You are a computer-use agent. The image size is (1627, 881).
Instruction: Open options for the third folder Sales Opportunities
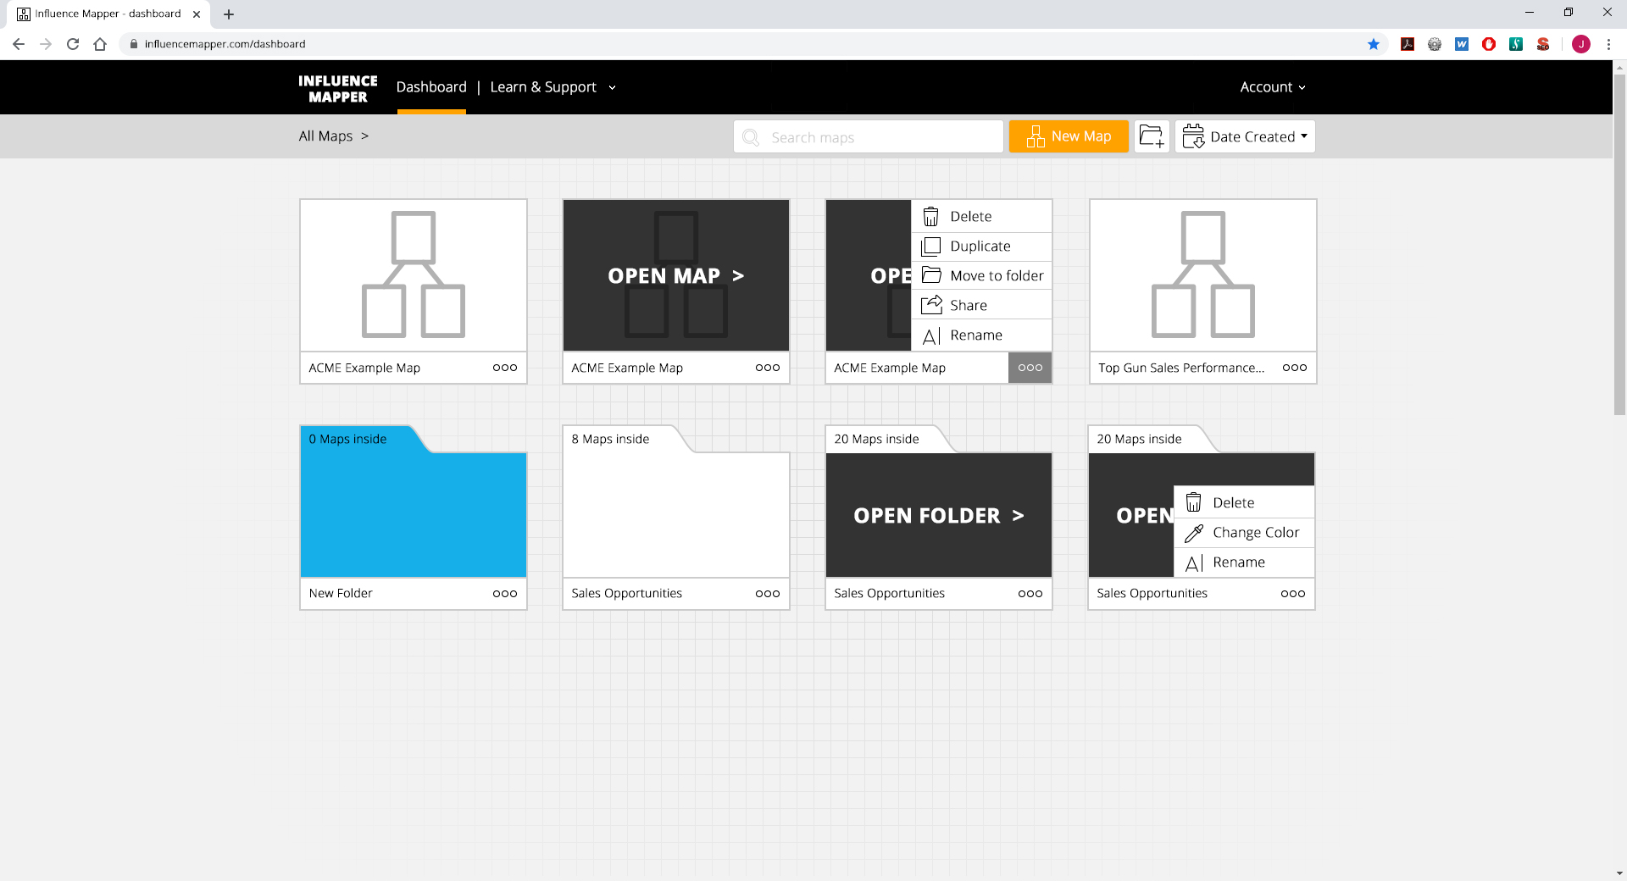point(1030,594)
